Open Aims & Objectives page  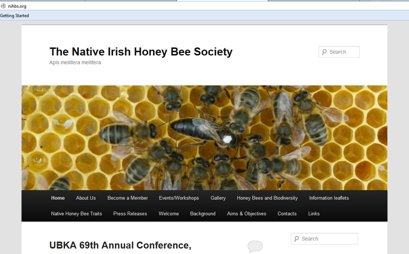(247, 213)
